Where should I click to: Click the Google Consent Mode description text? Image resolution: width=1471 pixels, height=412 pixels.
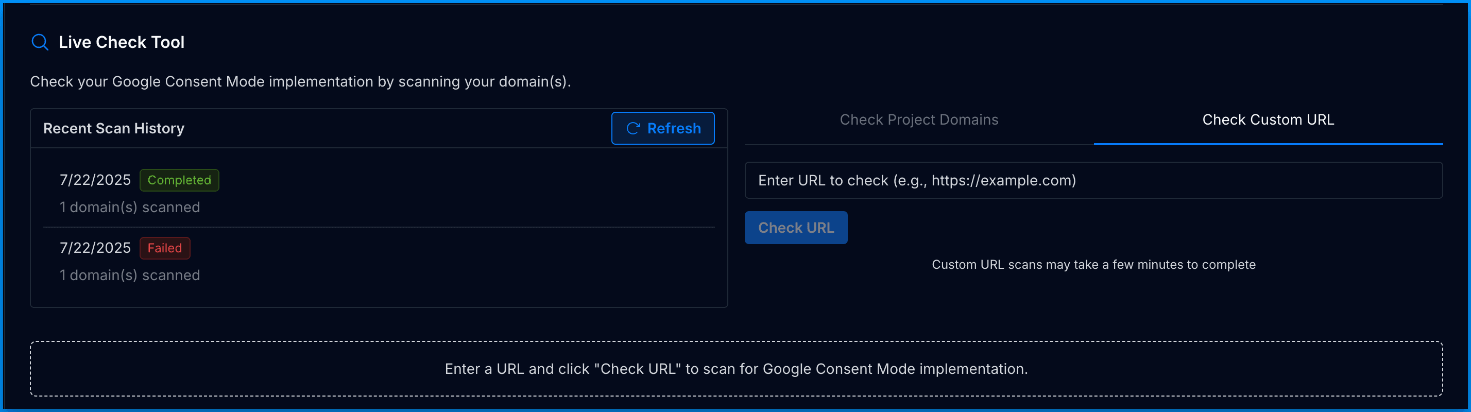pyautogui.click(x=300, y=81)
